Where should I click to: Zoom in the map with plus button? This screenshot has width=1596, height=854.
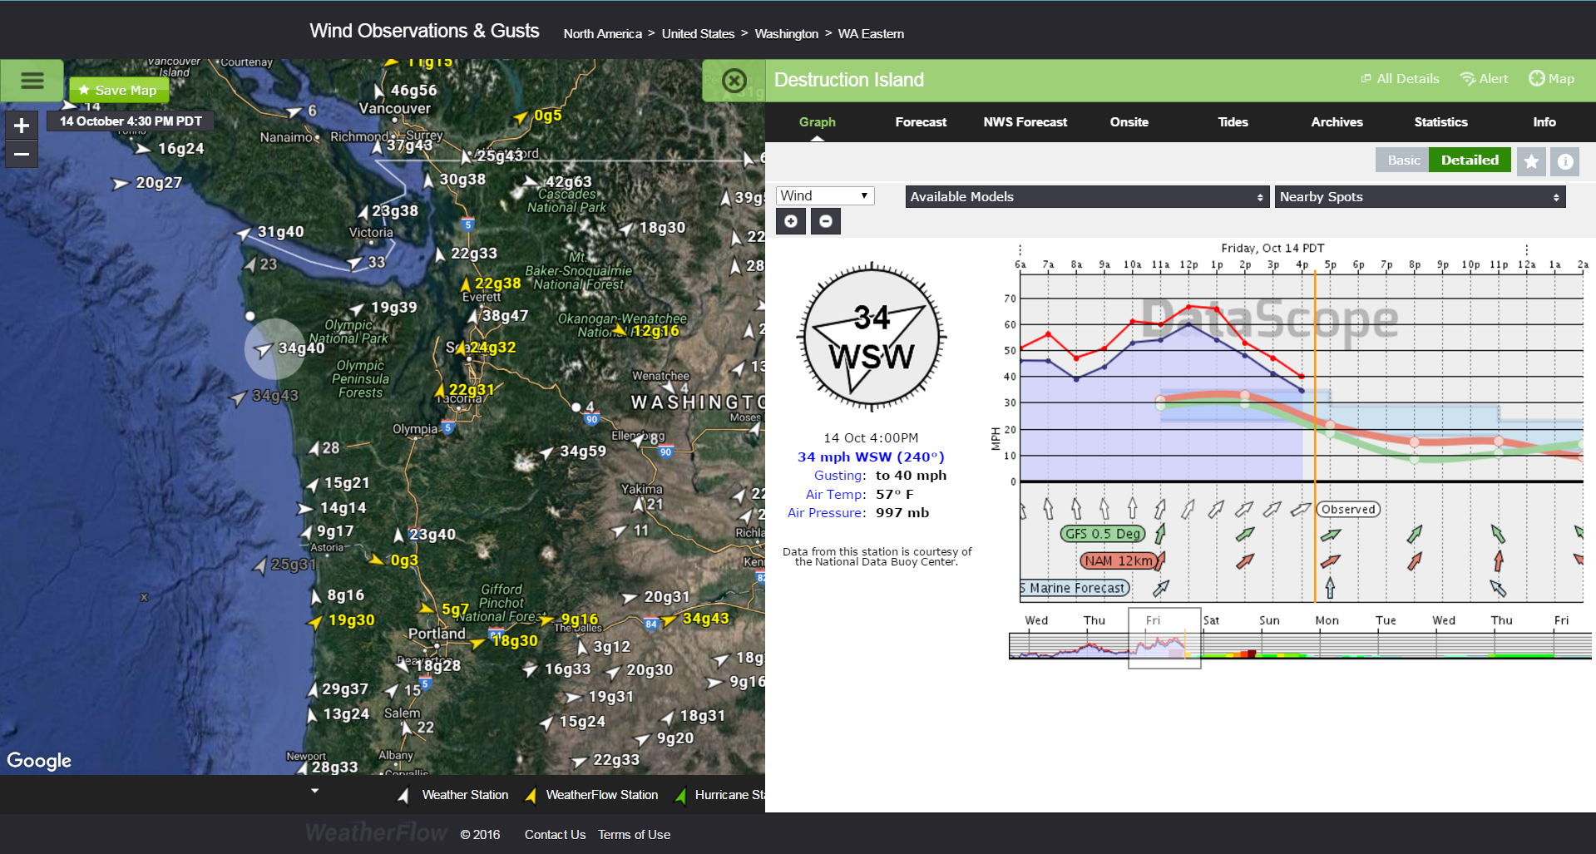click(x=22, y=126)
